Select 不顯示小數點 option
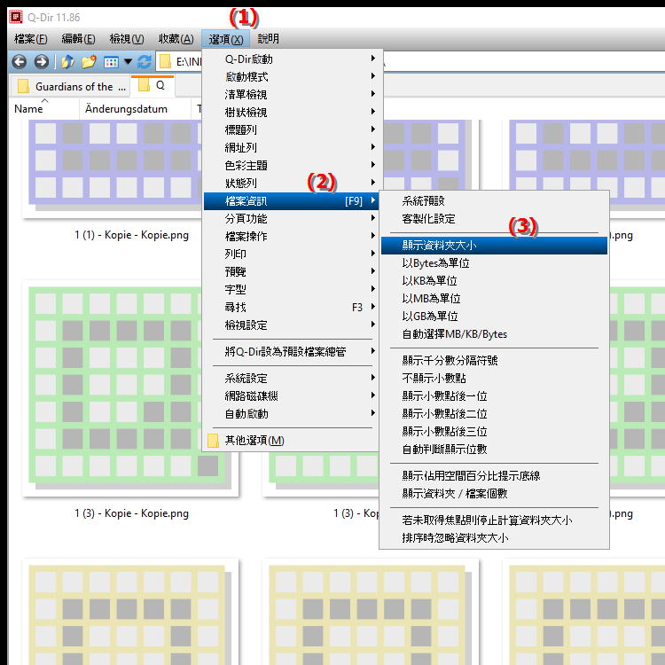This screenshot has width=665, height=665. click(x=494, y=379)
